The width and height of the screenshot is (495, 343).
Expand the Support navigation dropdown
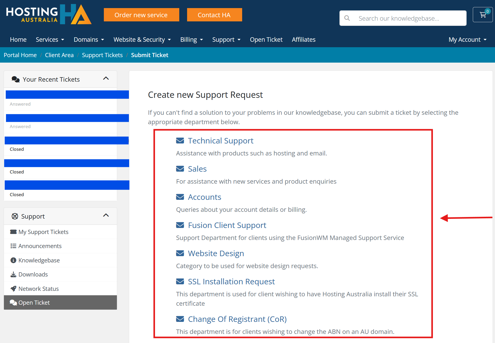coord(226,40)
